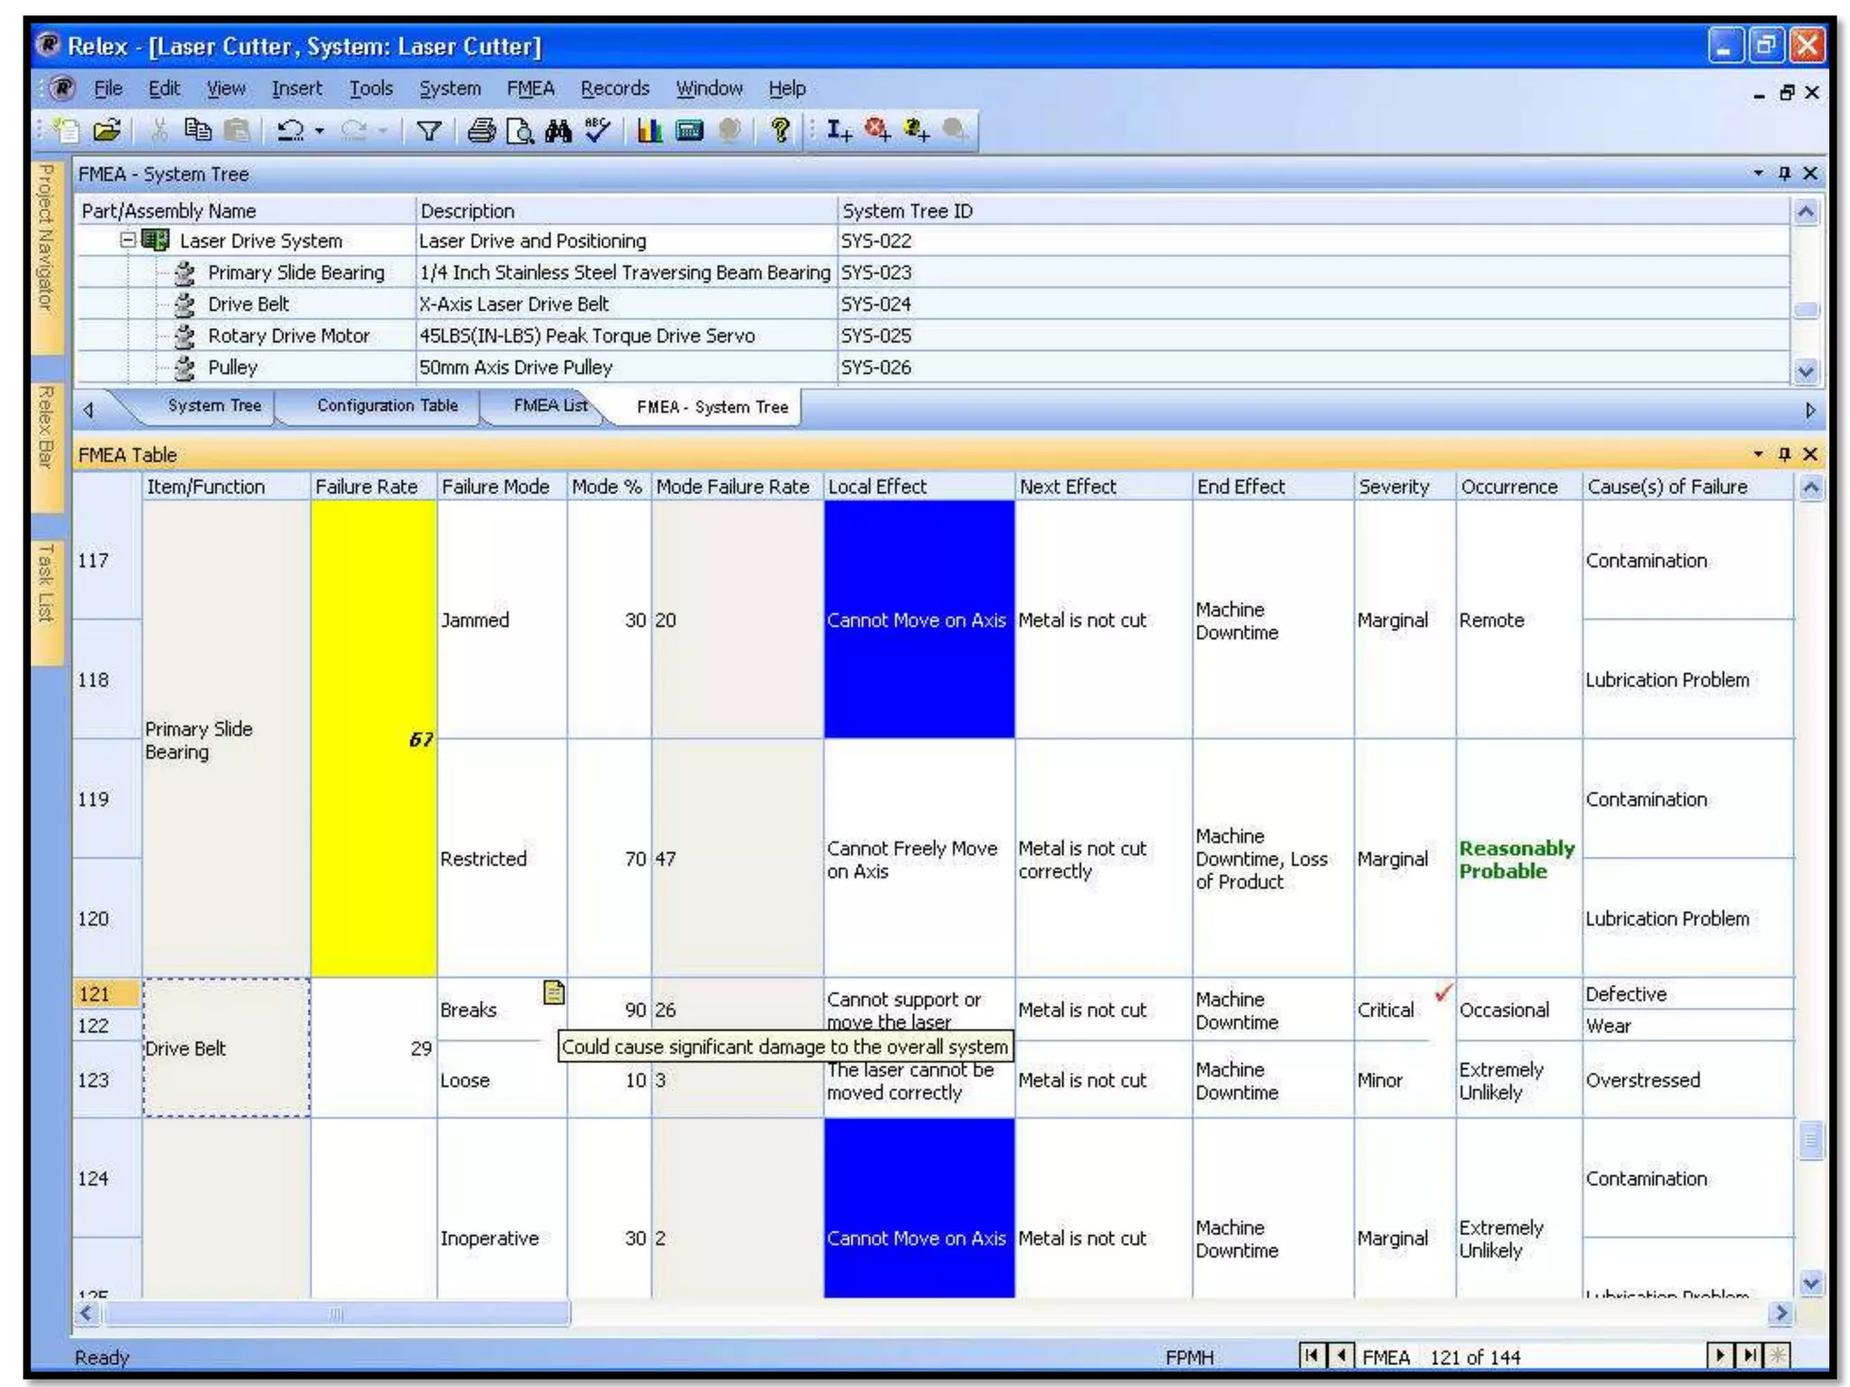Viewport: 1850px width, 1387px height.
Task: Switch to the Configuration Table tab
Action: pos(387,405)
